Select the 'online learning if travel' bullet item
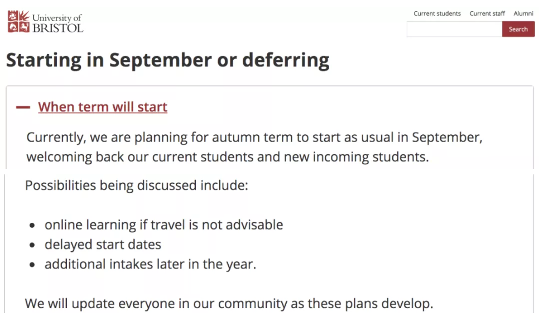This screenshot has width=539, height=317. pyautogui.click(x=163, y=225)
